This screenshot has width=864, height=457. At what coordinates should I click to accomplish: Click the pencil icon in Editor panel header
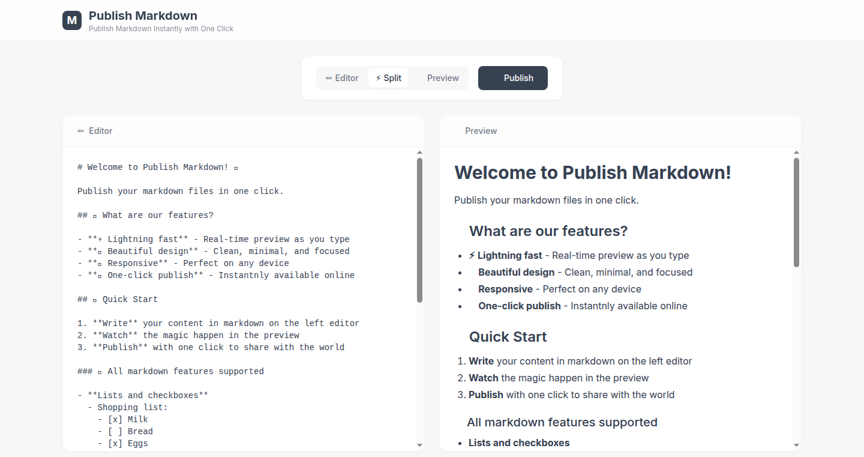(81, 131)
